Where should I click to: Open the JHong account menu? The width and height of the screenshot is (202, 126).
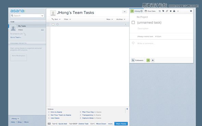15,118
